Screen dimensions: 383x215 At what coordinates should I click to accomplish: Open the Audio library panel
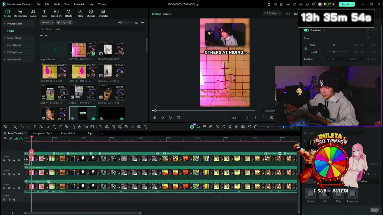coord(33,13)
